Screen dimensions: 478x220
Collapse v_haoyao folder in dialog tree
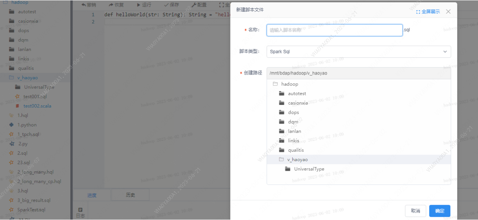(x=281, y=160)
